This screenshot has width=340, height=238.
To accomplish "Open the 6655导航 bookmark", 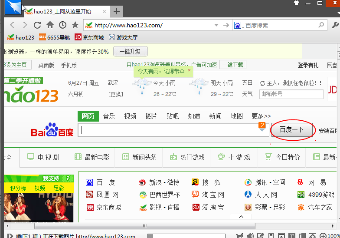I will click(55, 37).
